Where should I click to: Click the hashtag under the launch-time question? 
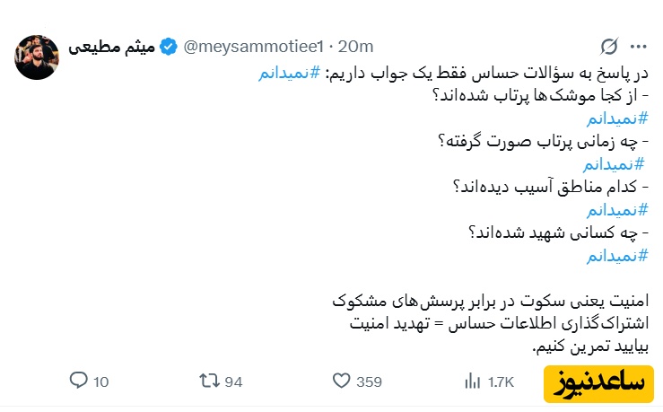coord(614,164)
